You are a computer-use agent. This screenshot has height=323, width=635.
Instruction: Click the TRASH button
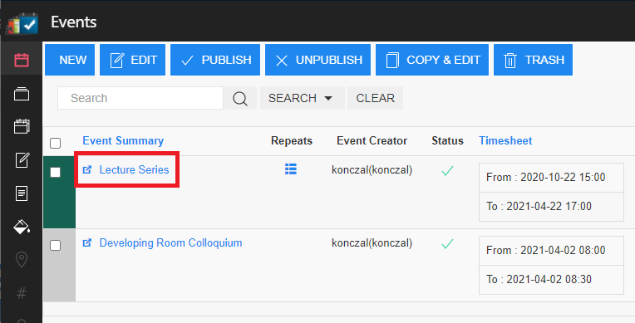[533, 60]
